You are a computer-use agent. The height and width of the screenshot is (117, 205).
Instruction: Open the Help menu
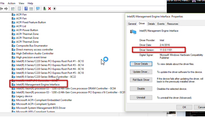[30, 3]
